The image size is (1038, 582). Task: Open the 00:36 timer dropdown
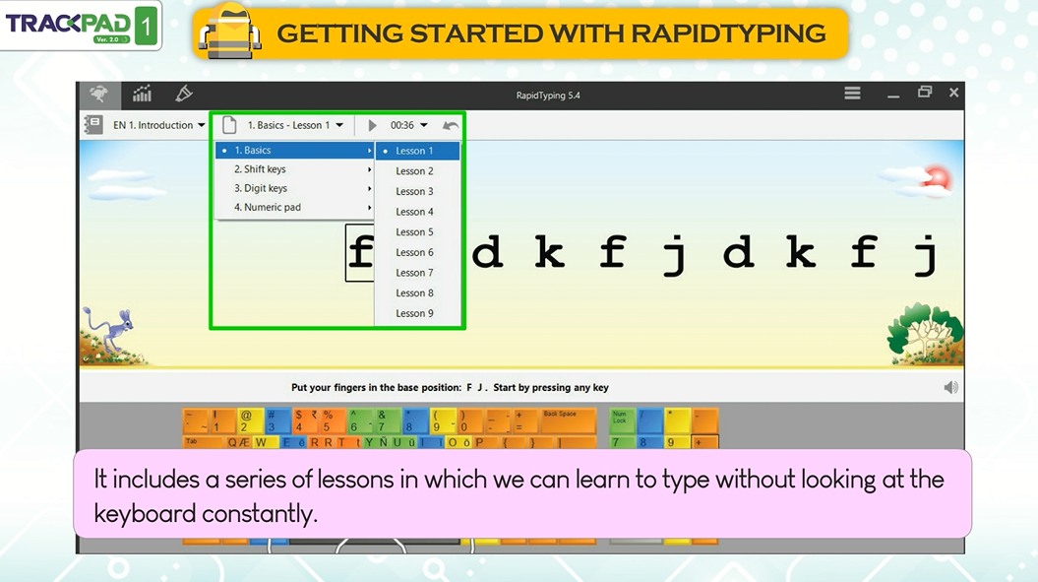[408, 125]
